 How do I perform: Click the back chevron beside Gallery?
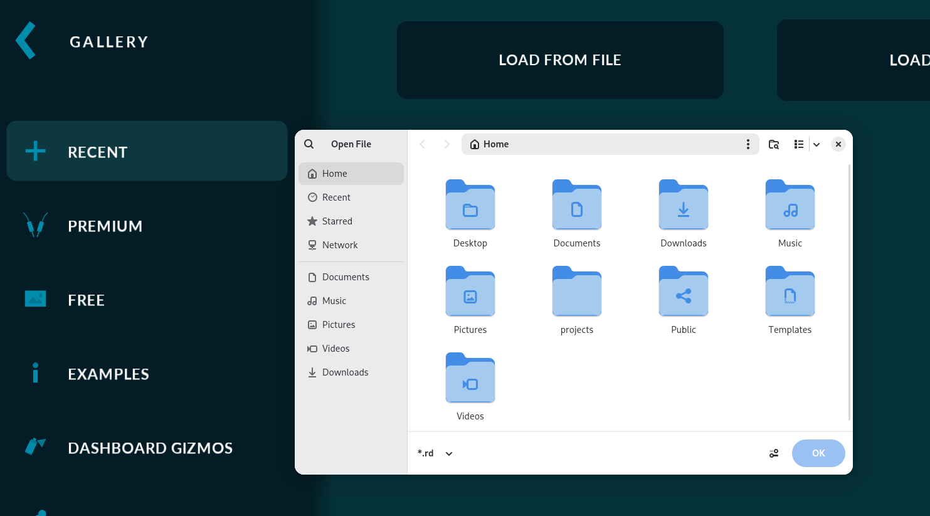tap(26, 41)
